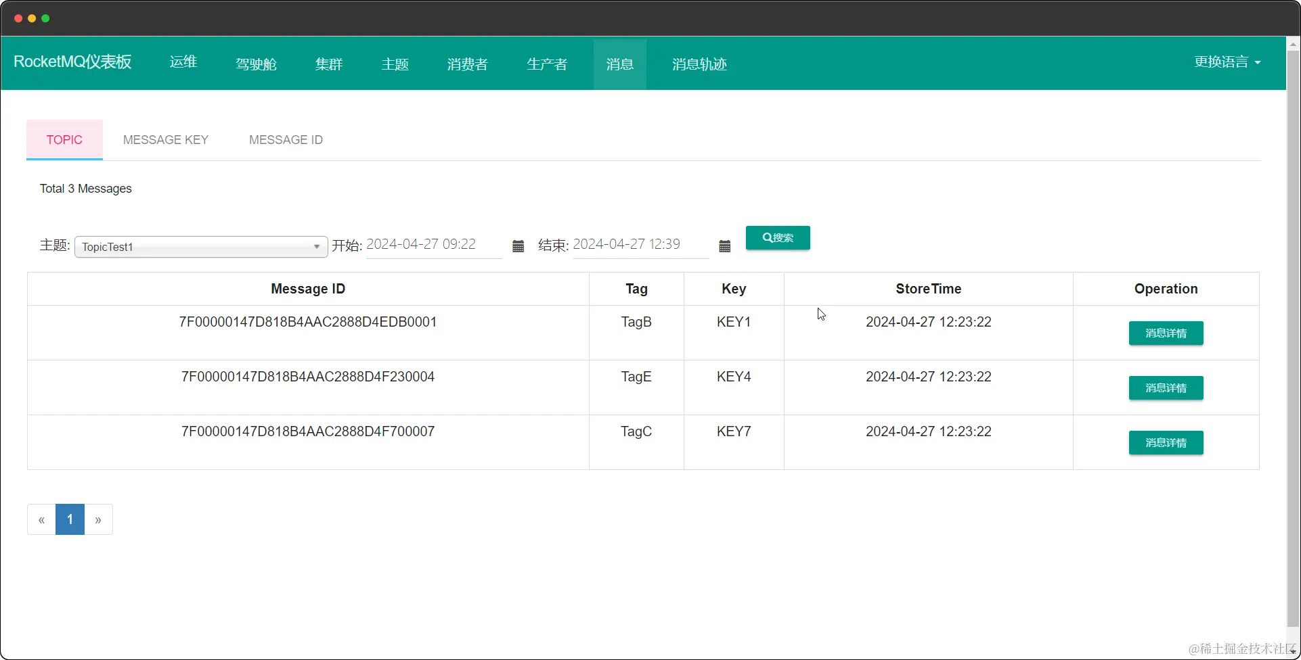Image resolution: width=1301 pixels, height=660 pixels.
Task: View 消息详情 for KEY4 message
Action: (1166, 388)
